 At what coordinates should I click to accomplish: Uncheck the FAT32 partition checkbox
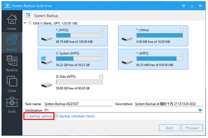(101, 30)
